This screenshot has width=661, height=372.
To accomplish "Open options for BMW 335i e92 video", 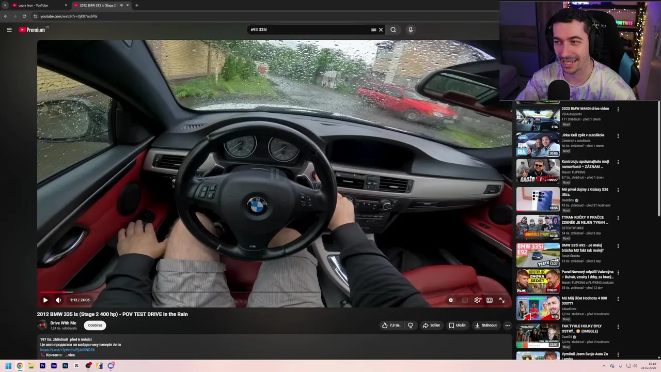I will click(x=618, y=246).
